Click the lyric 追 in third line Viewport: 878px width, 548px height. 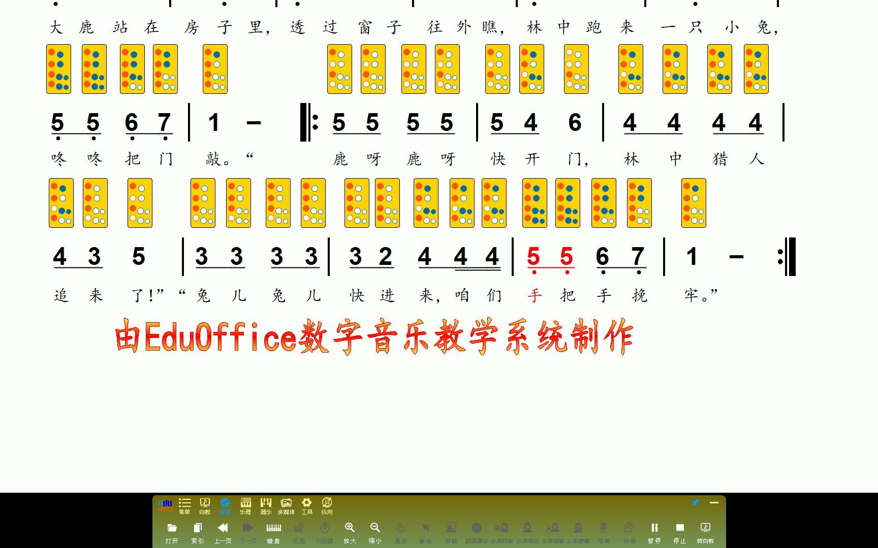pyautogui.click(x=61, y=295)
